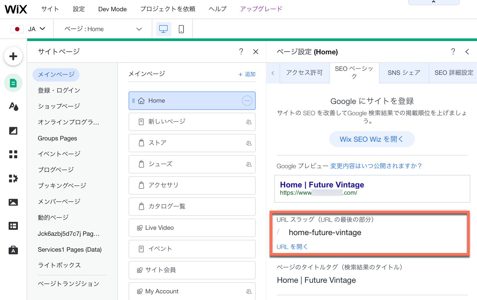Image resolution: width=477 pixels, height=300 pixels.
Task: Select the Home page row
Action: pos(192,101)
